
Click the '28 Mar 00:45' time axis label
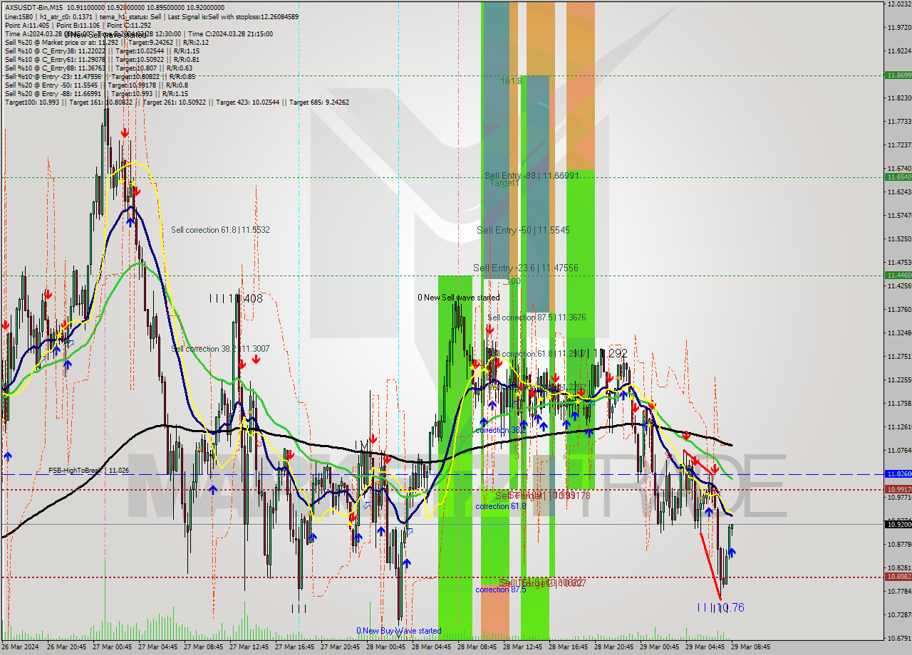pyautogui.click(x=385, y=648)
